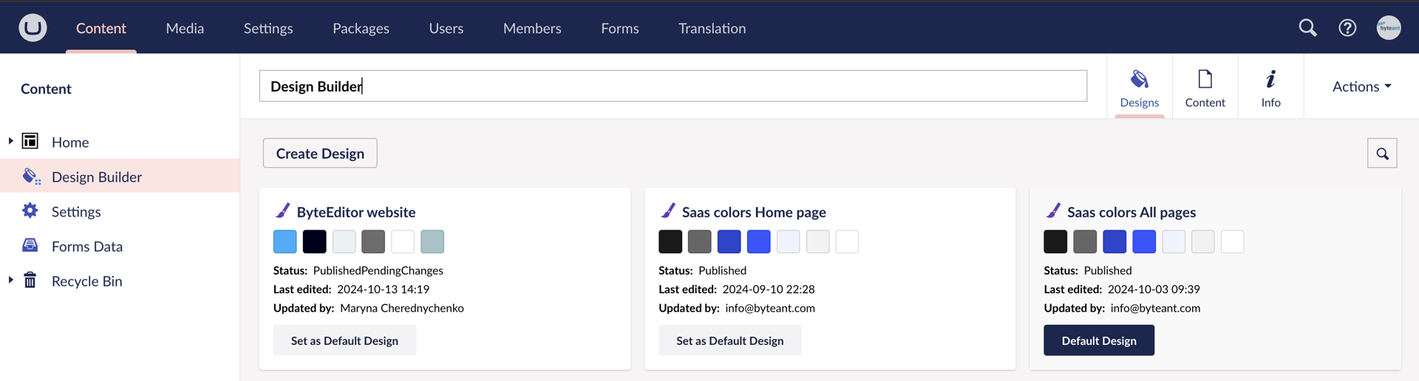Open the help question mark icon
The height and width of the screenshot is (381, 1419).
1347,28
